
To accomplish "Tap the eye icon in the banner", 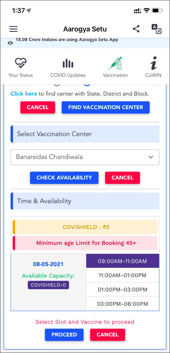I will click(10, 43).
